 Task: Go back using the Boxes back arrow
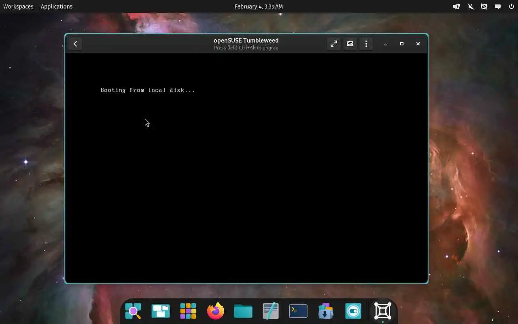[x=75, y=44]
